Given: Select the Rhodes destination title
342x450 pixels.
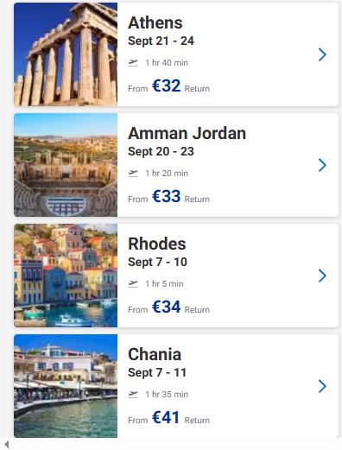Looking at the screenshot, I should (157, 244).
